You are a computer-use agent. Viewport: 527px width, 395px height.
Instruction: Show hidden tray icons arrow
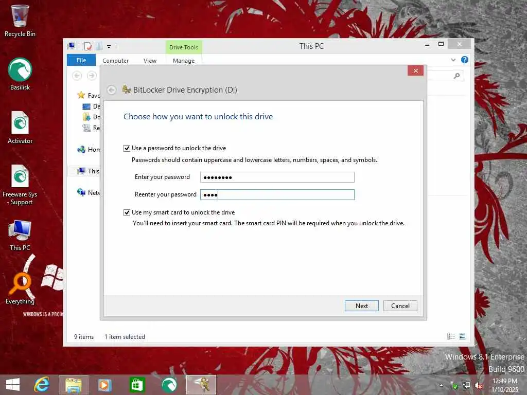click(441, 385)
